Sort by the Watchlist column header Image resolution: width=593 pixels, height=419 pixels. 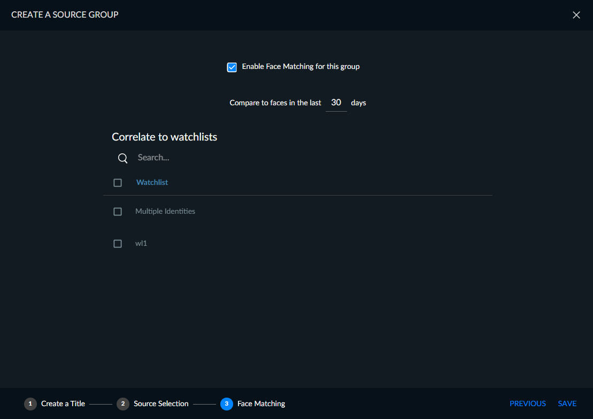(x=152, y=182)
